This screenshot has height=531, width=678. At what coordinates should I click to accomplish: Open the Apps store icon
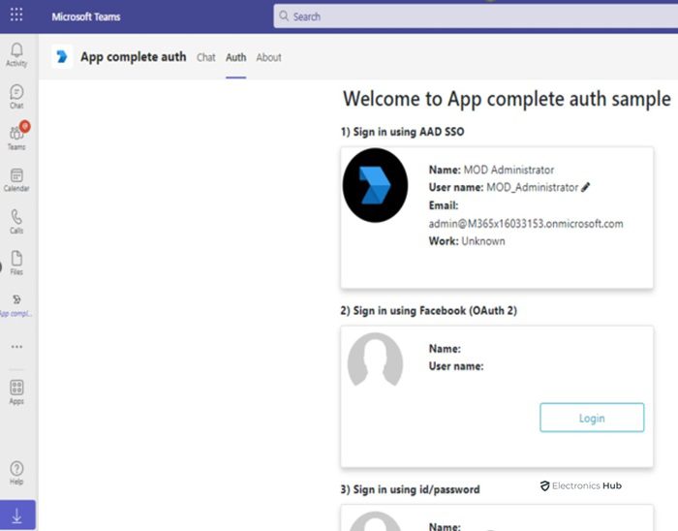click(16, 392)
